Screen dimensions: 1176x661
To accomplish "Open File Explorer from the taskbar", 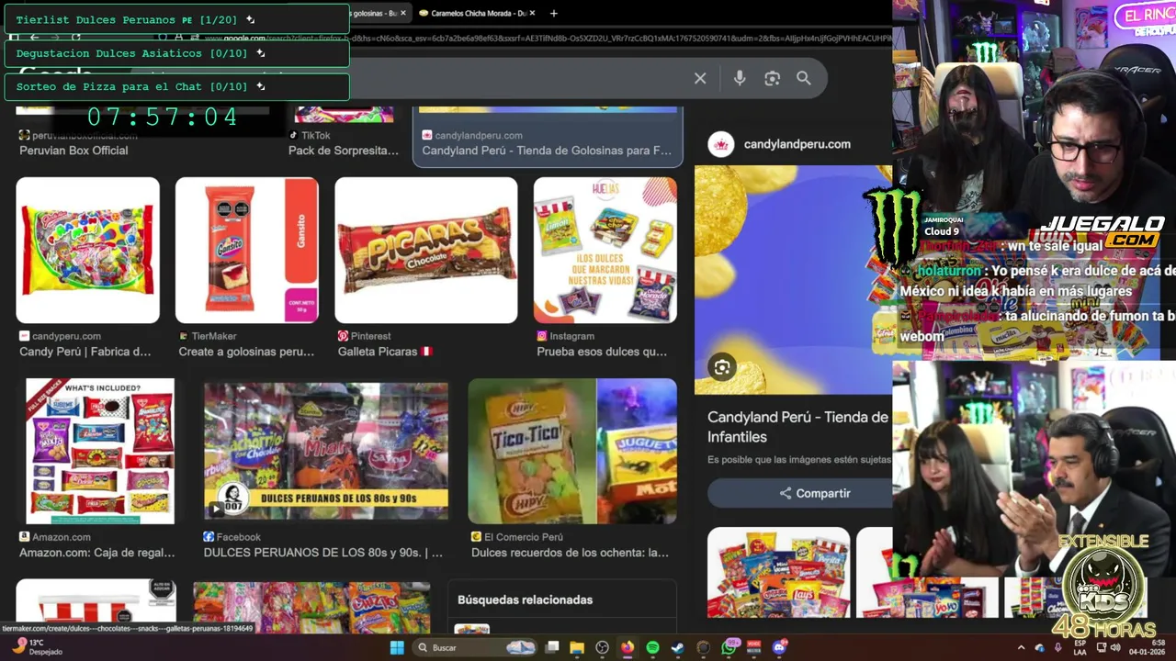I will 577,647.
